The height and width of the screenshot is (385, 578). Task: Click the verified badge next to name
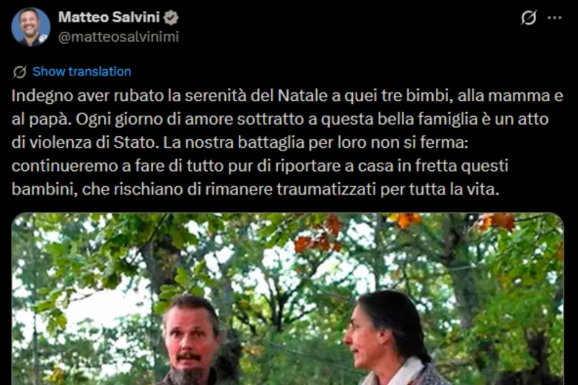click(171, 18)
